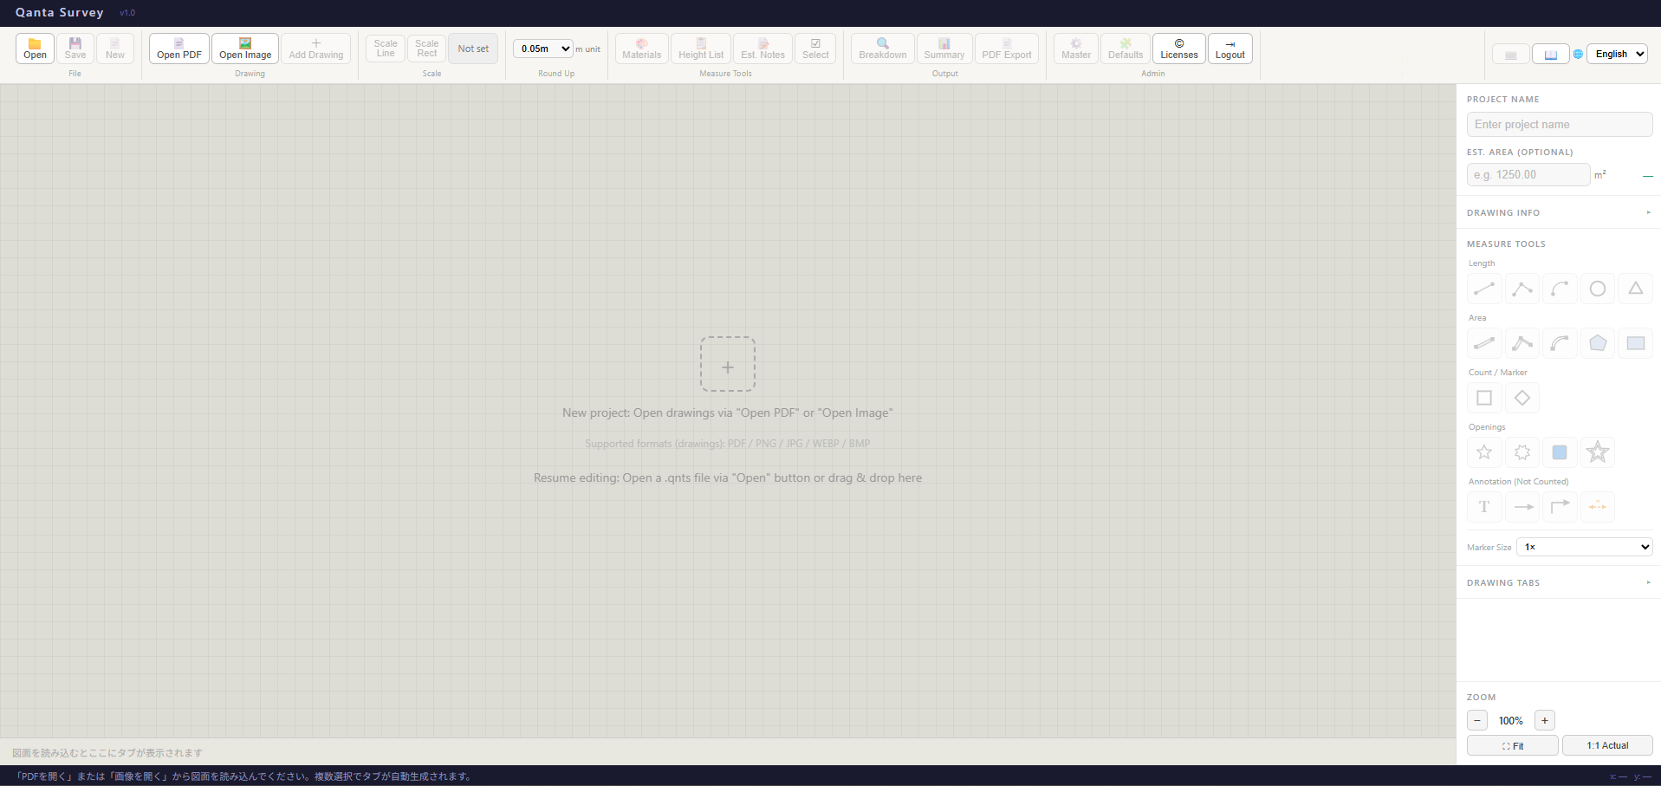Select the arc length tool
This screenshot has width=1661, height=786.
click(1560, 289)
